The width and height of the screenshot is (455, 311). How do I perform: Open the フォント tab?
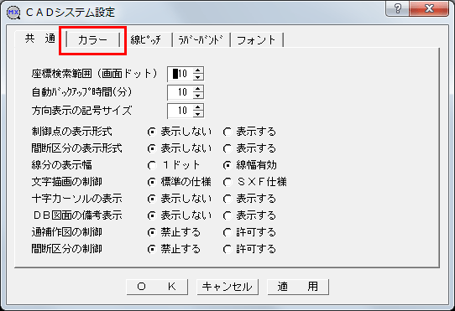pos(257,40)
